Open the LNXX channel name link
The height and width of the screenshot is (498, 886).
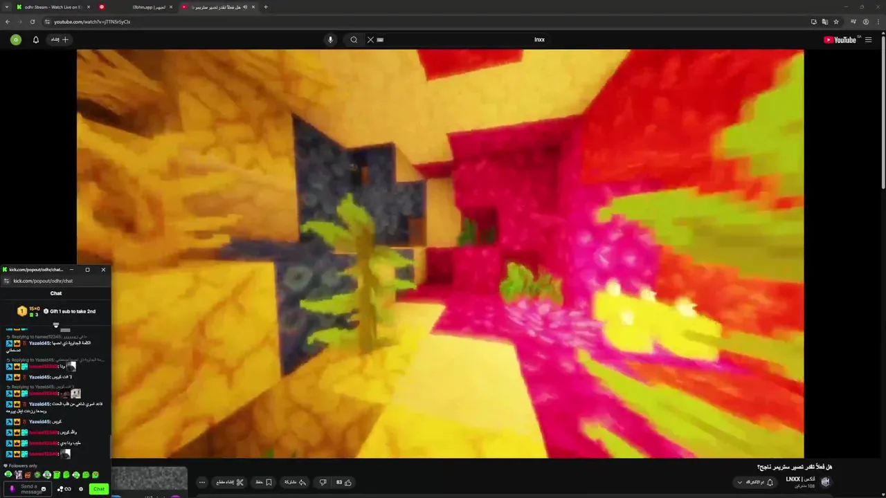click(x=800, y=479)
